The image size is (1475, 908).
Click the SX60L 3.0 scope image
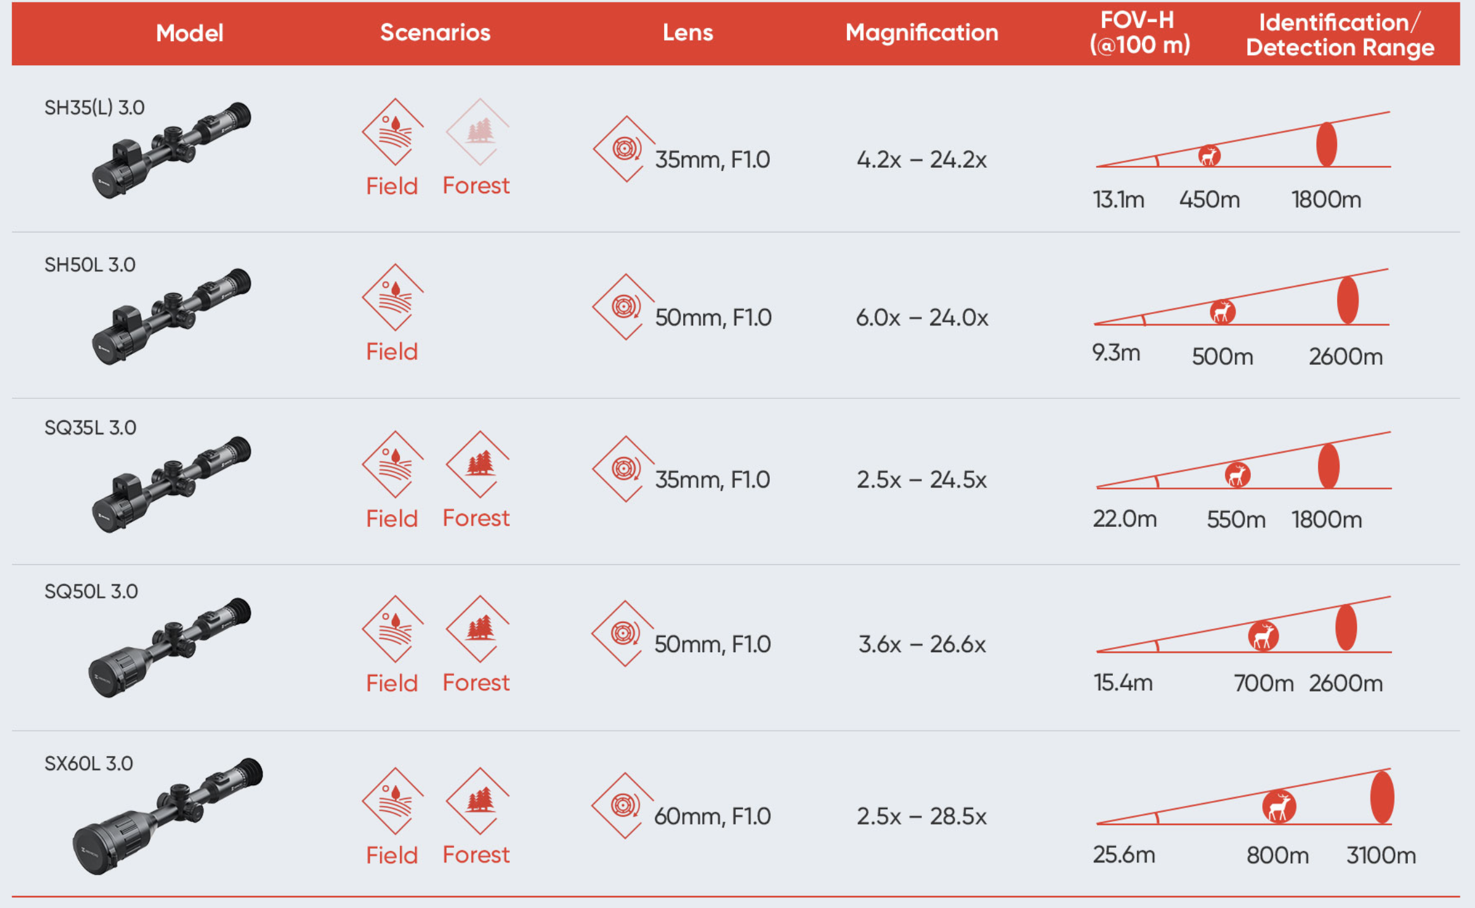coord(168,817)
